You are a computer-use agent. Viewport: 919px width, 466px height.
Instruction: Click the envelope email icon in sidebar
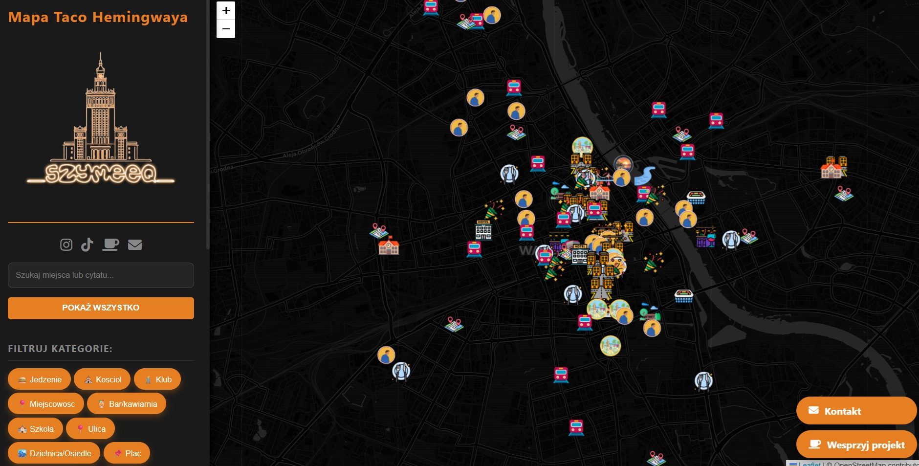point(135,244)
